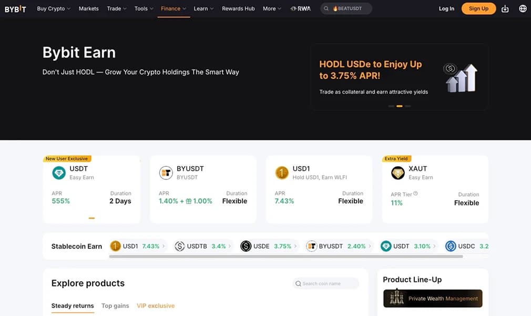The height and width of the screenshot is (316, 531).
Task: Click the gift bonus icon in the BYUSDT APR
Action: pos(189,201)
